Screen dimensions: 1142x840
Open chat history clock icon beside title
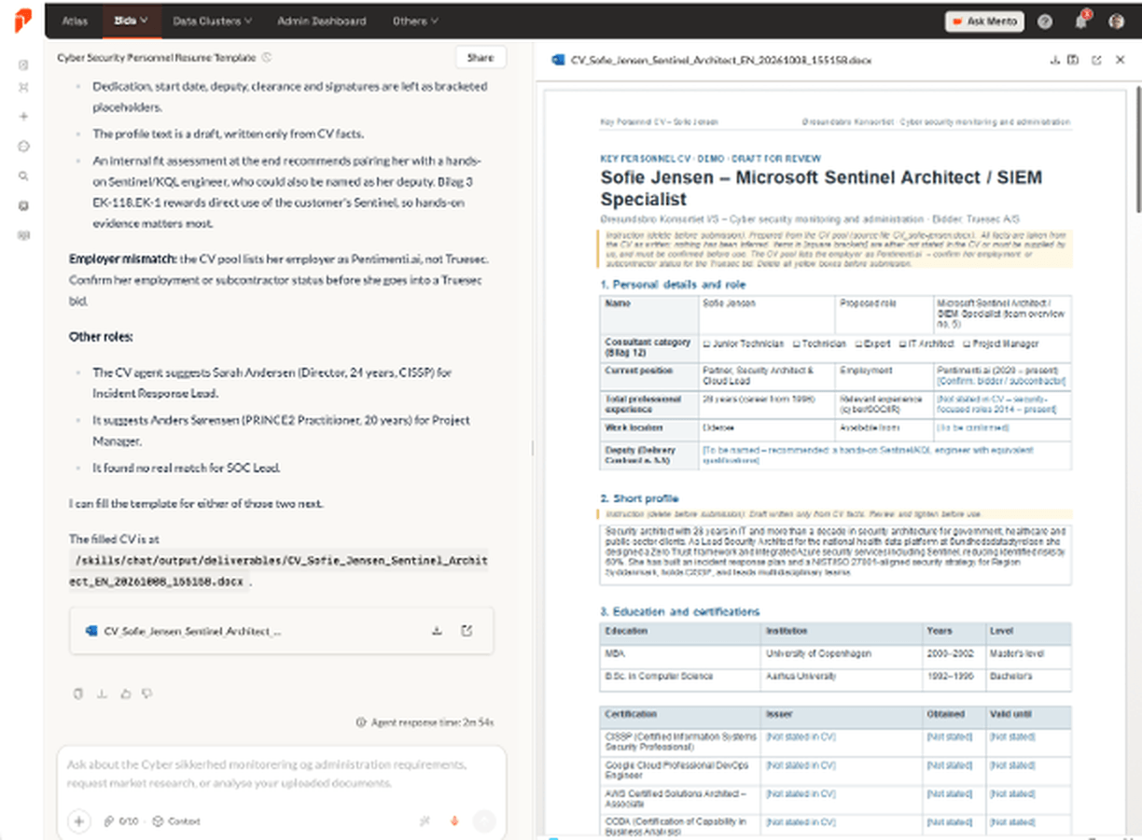(267, 58)
